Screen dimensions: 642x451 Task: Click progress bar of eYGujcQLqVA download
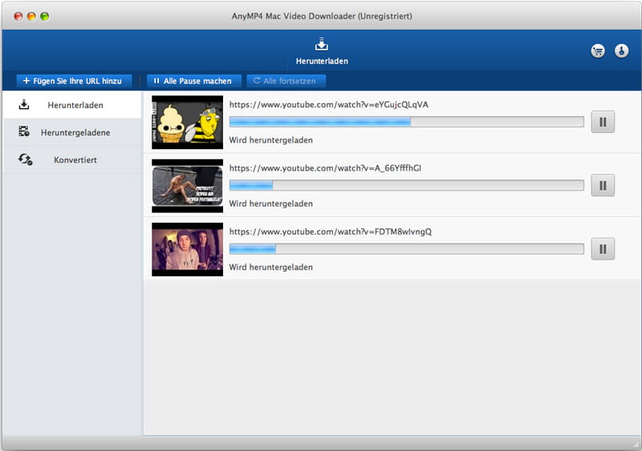407,122
